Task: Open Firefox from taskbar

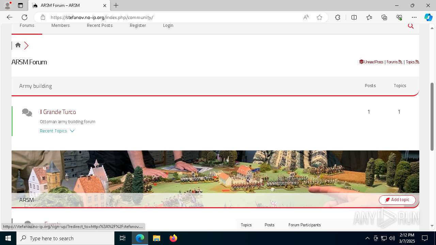Action: pyautogui.click(x=173, y=238)
